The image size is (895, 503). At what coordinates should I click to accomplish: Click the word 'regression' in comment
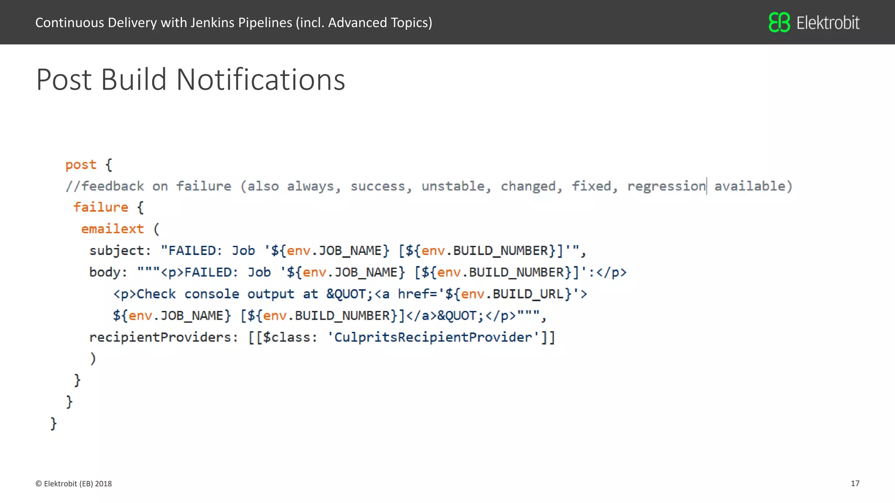(666, 186)
